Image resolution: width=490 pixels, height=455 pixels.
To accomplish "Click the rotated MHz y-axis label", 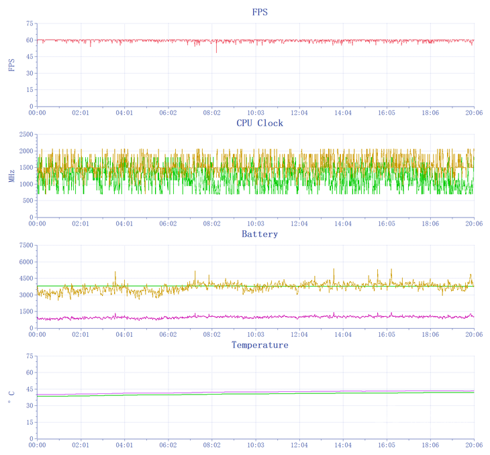I will click(11, 176).
